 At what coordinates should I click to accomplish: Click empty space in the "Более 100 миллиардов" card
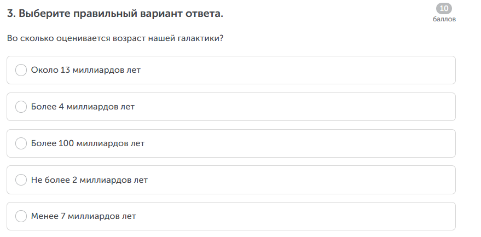pos(301,143)
